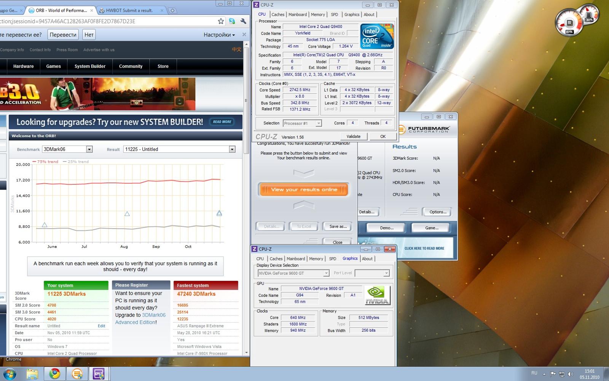Open a new Chrome tab
This screenshot has width=609, height=381.
click(172, 10)
